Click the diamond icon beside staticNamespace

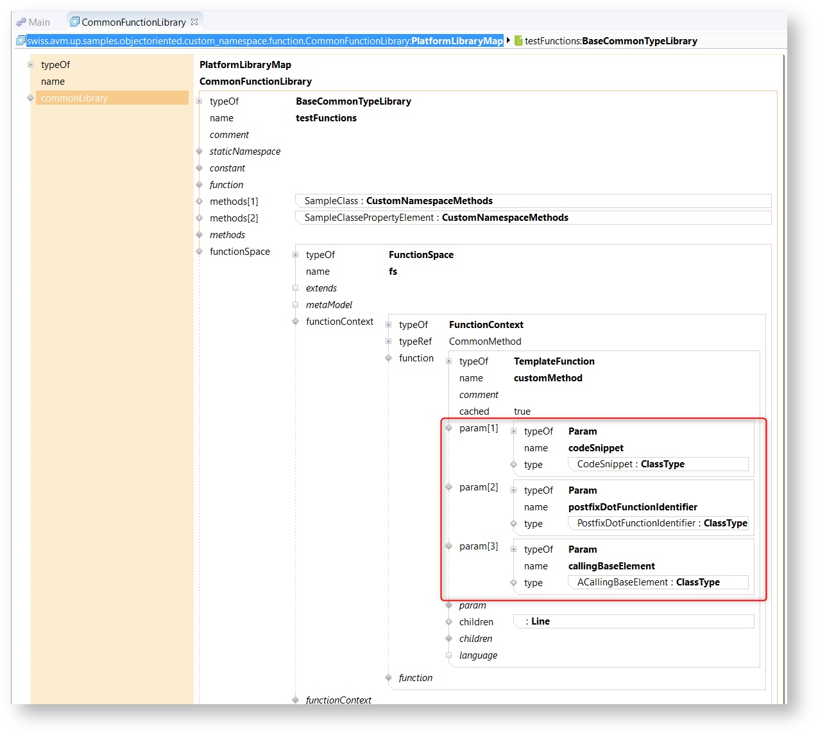coord(200,151)
